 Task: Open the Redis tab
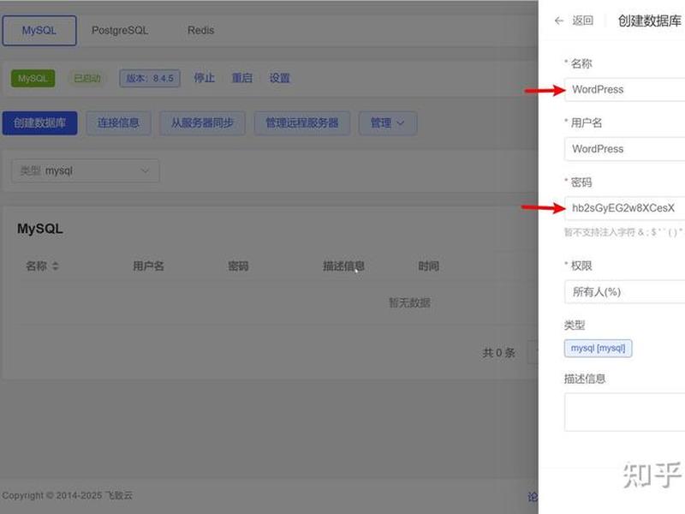(x=200, y=31)
